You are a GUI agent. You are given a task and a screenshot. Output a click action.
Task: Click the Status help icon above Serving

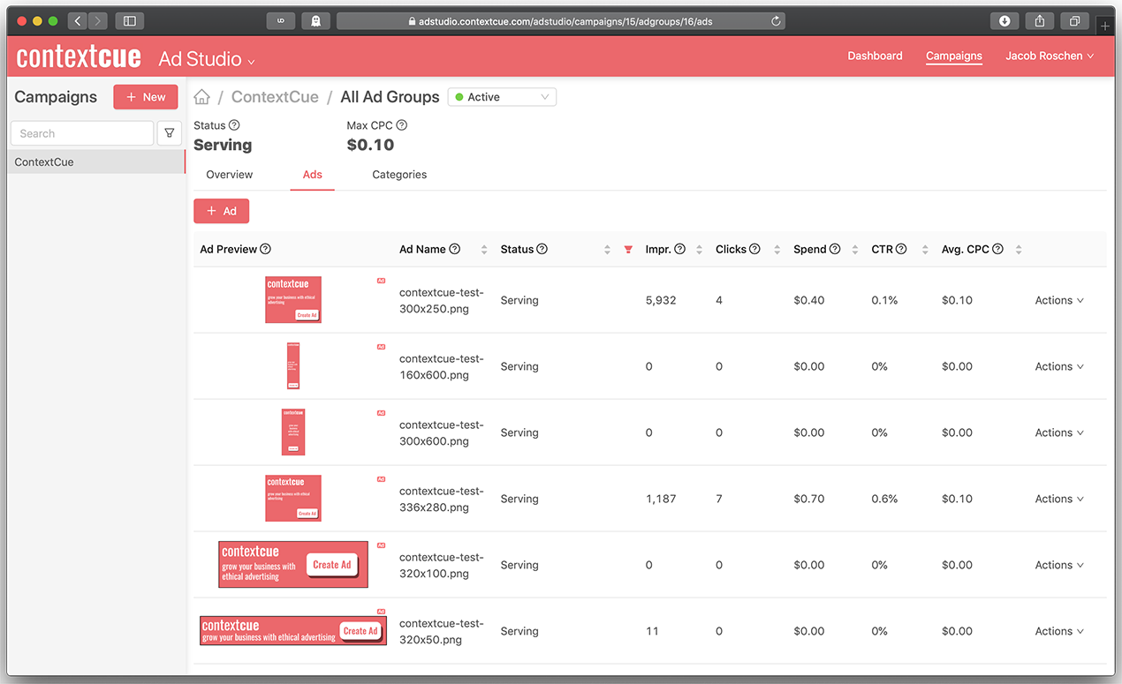tap(234, 125)
